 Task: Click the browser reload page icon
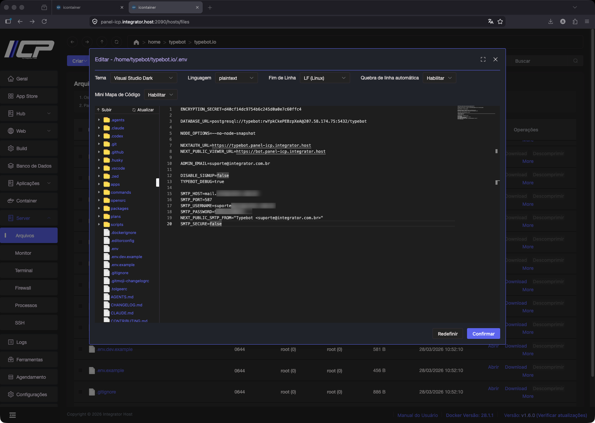(44, 21)
